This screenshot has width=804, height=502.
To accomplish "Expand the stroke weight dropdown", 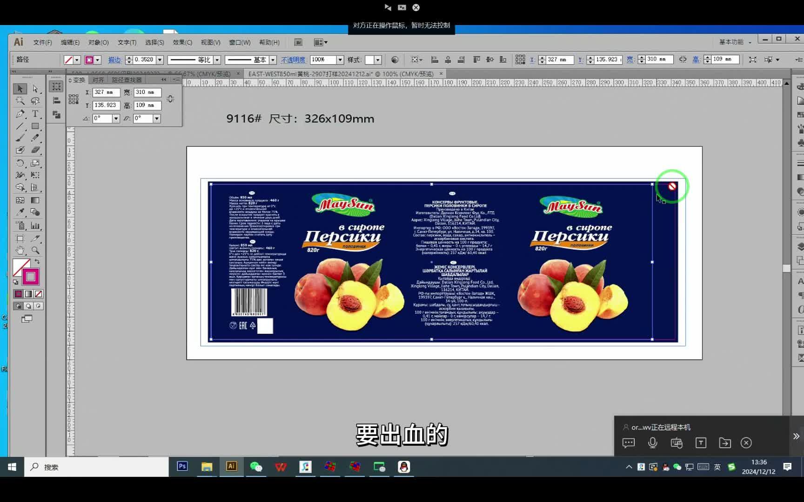I will click(160, 60).
